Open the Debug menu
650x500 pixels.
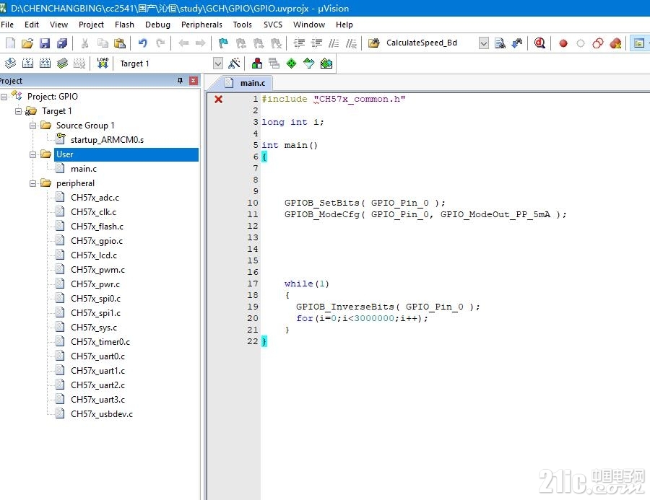157,25
